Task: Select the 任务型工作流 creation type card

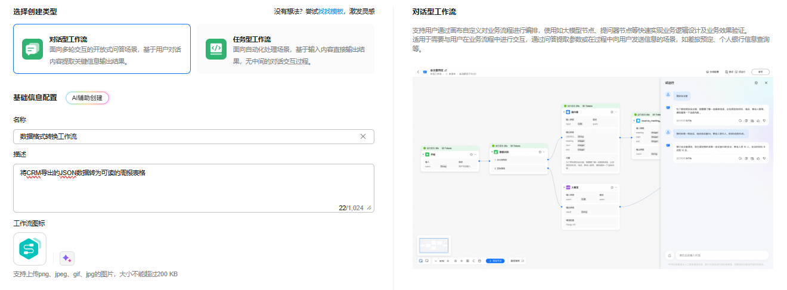Action: (x=286, y=49)
